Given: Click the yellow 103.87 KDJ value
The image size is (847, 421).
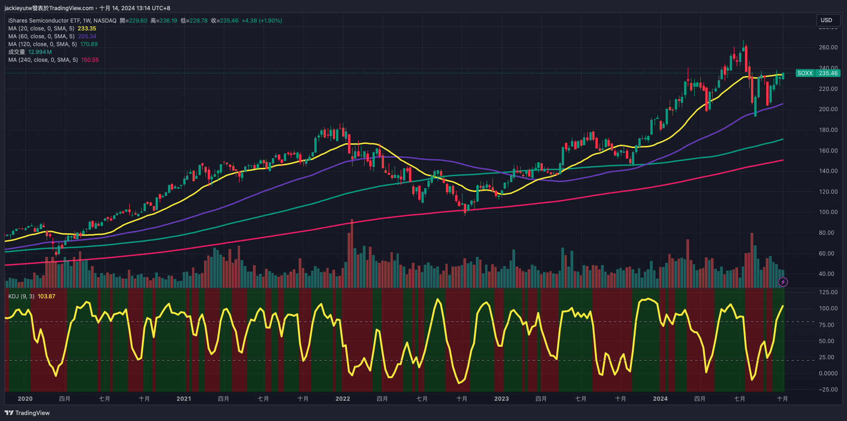Looking at the screenshot, I should pyautogui.click(x=46, y=296).
